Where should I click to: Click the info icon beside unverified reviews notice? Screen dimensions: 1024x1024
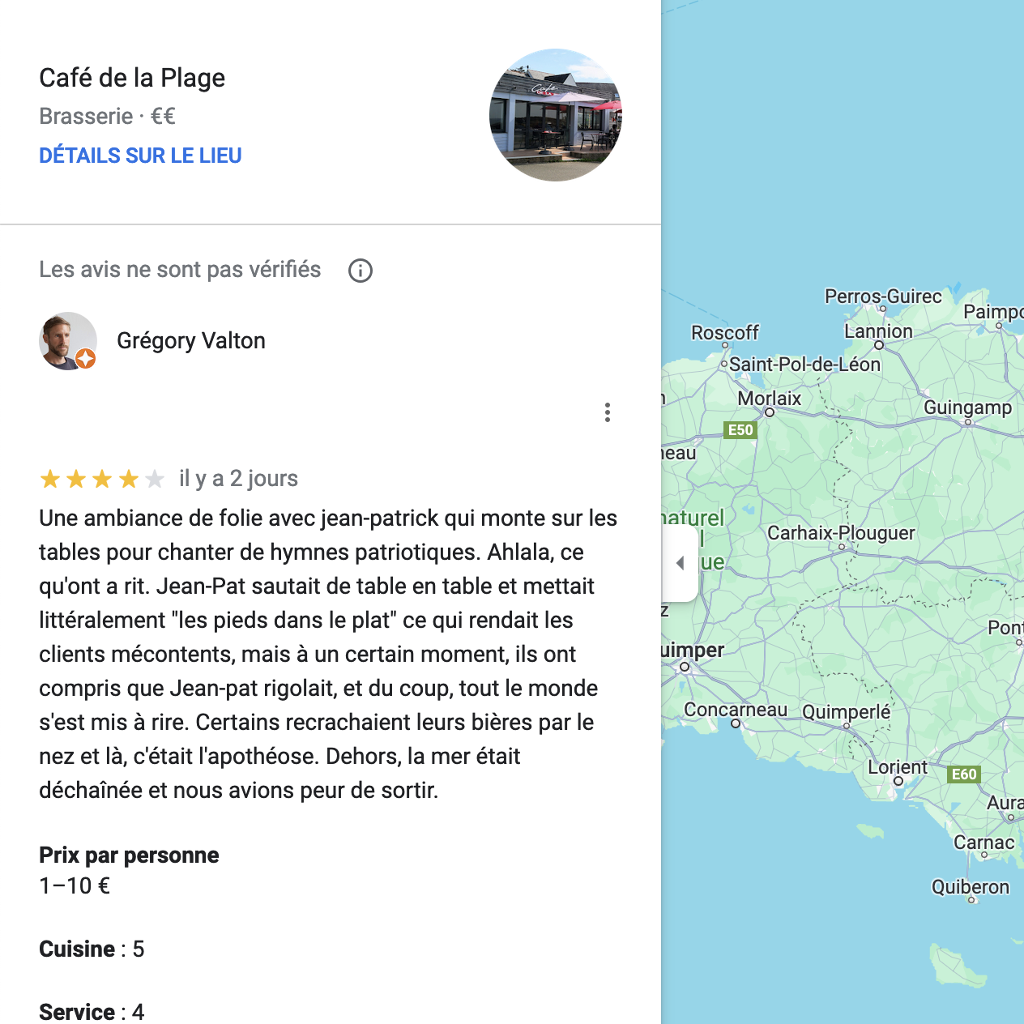(361, 271)
